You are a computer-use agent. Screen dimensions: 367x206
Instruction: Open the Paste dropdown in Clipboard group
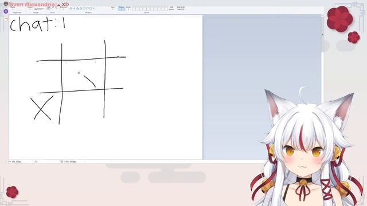click(13, 8)
